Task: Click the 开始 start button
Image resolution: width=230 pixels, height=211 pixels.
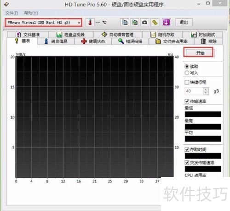Action: point(199,53)
